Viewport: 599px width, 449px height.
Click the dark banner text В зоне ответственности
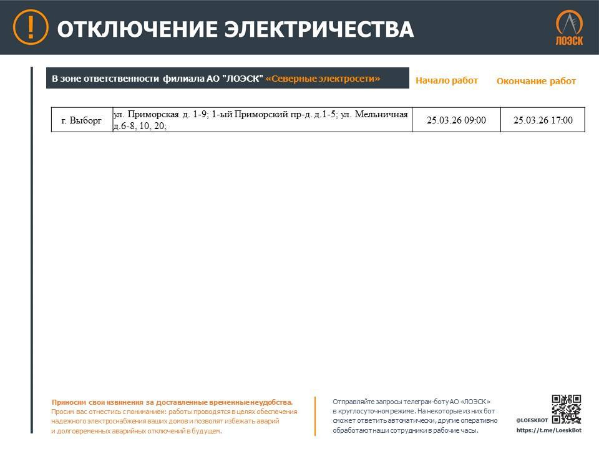[x=157, y=79]
